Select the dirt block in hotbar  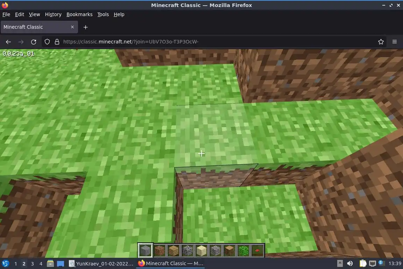pyautogui.click(x=160, y=250)
